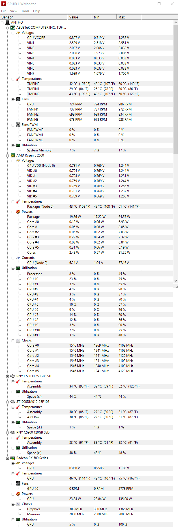Click the flame icon next to Powers under Ryzen
Image resolution: width=178 pixels, height=527 pixels.
18,212
